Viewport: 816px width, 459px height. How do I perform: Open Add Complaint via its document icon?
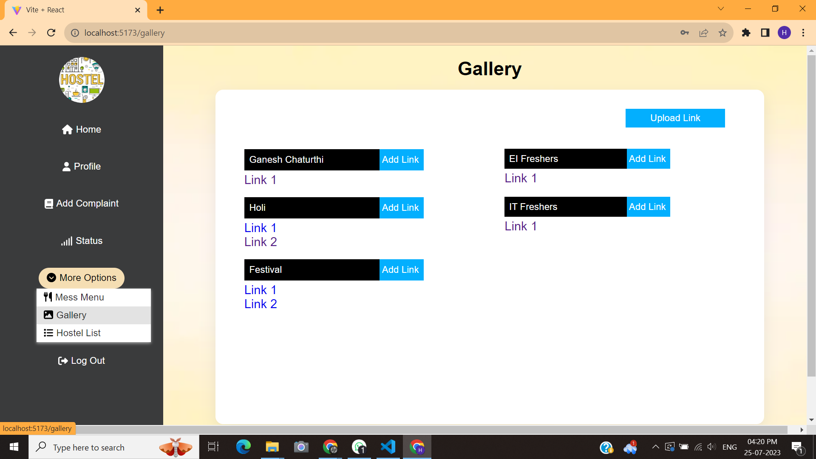pyautogui.click(x=48, y=203)
